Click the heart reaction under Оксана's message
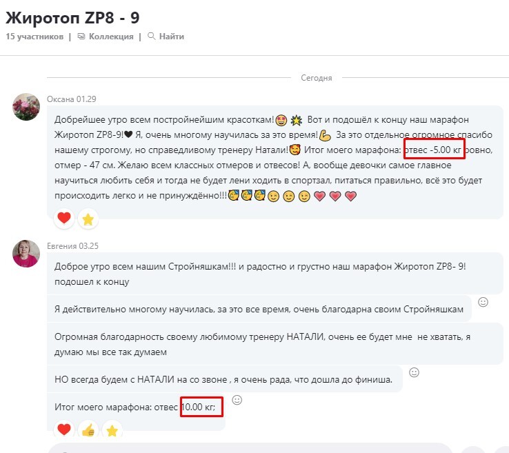This screenshot has height=453, width=509. pyautogui.click(x=64, y=219)
